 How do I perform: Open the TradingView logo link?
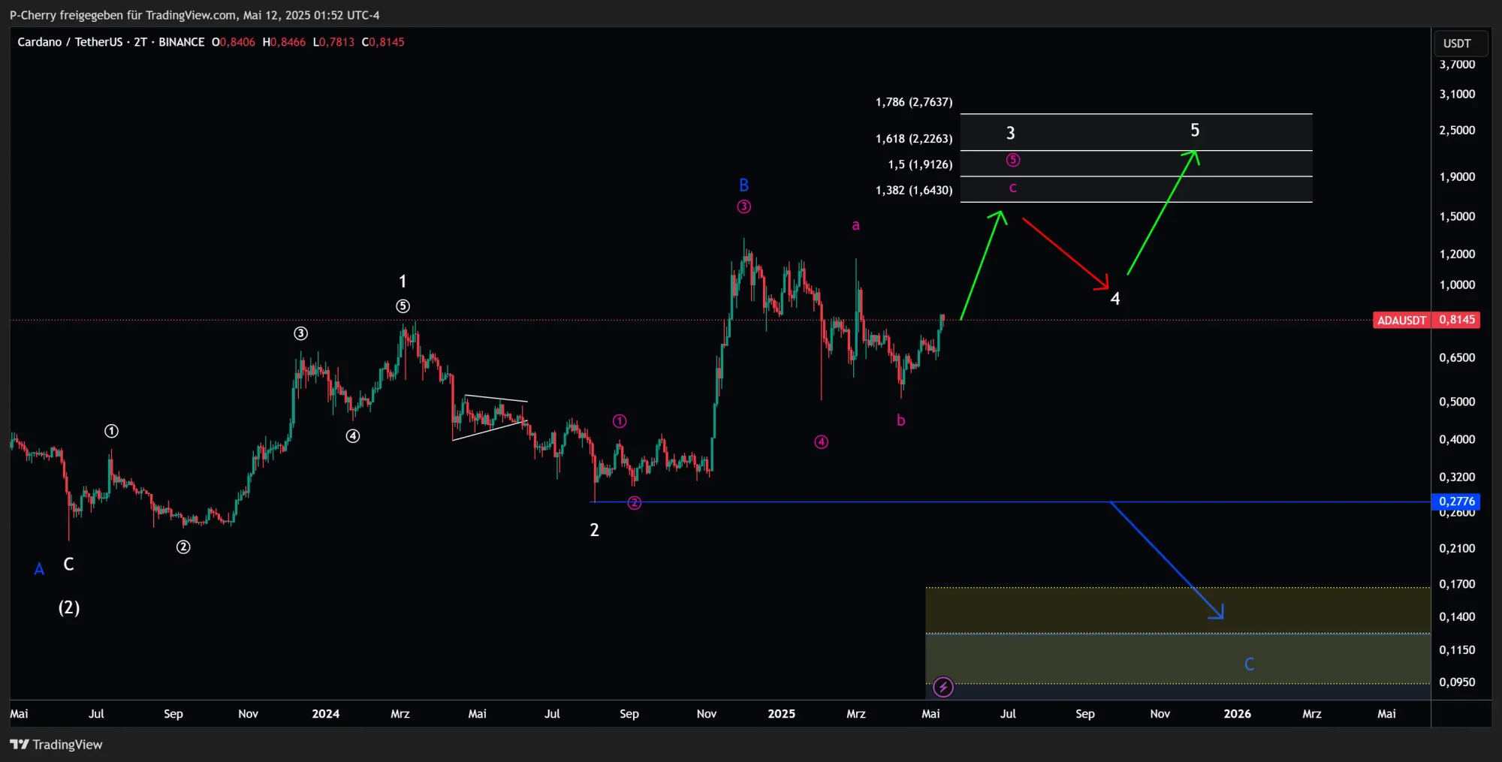point(56,745)
